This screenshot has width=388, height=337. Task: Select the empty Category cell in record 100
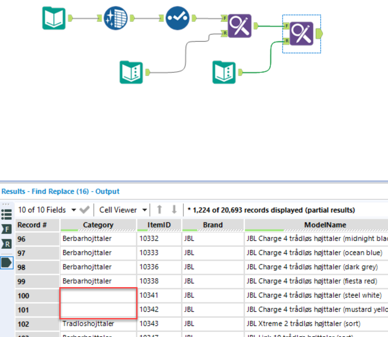pyautogui.click(x=98, y=295)
